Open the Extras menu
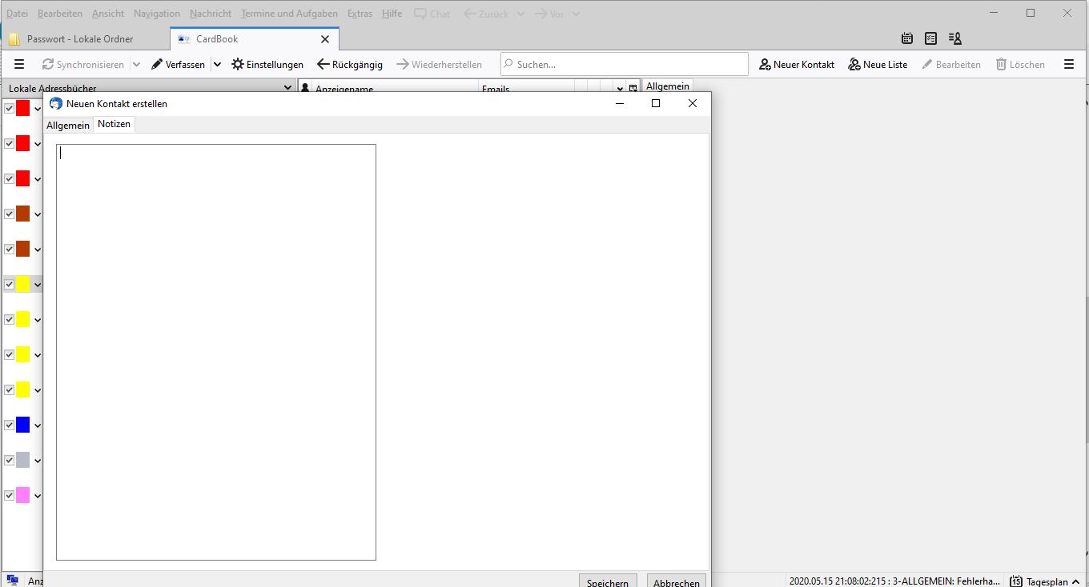Viewport: 1089px width, 587px height. click(360, 14)
